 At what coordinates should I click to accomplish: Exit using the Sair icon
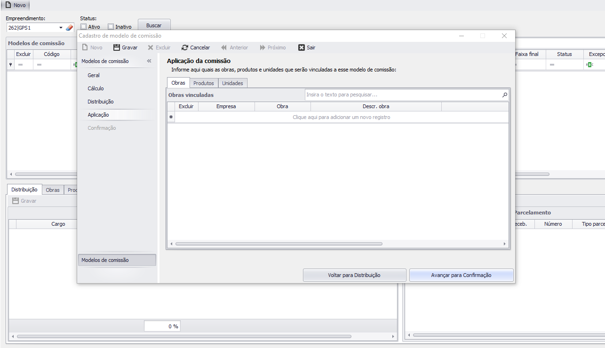pyautogui.click(x=302, y=47)
